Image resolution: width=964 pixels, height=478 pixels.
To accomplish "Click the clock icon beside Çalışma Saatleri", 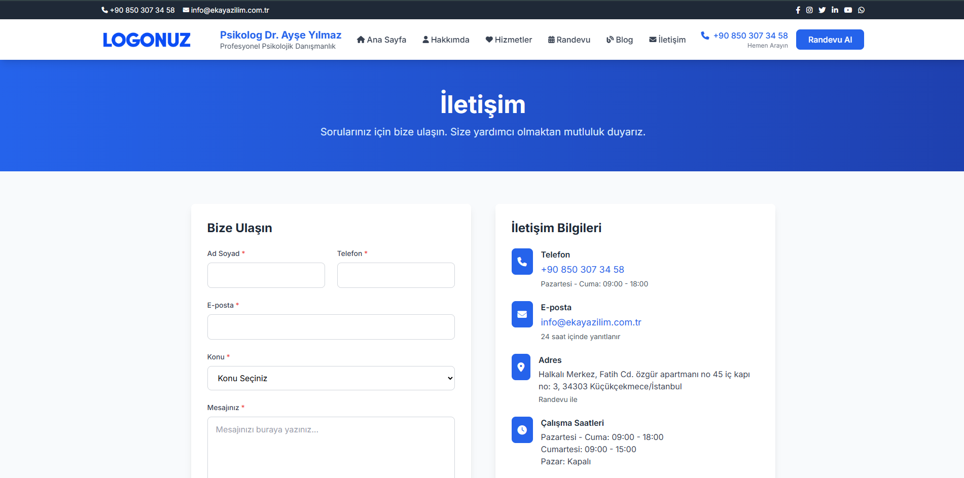I will [x=522, y=430].
